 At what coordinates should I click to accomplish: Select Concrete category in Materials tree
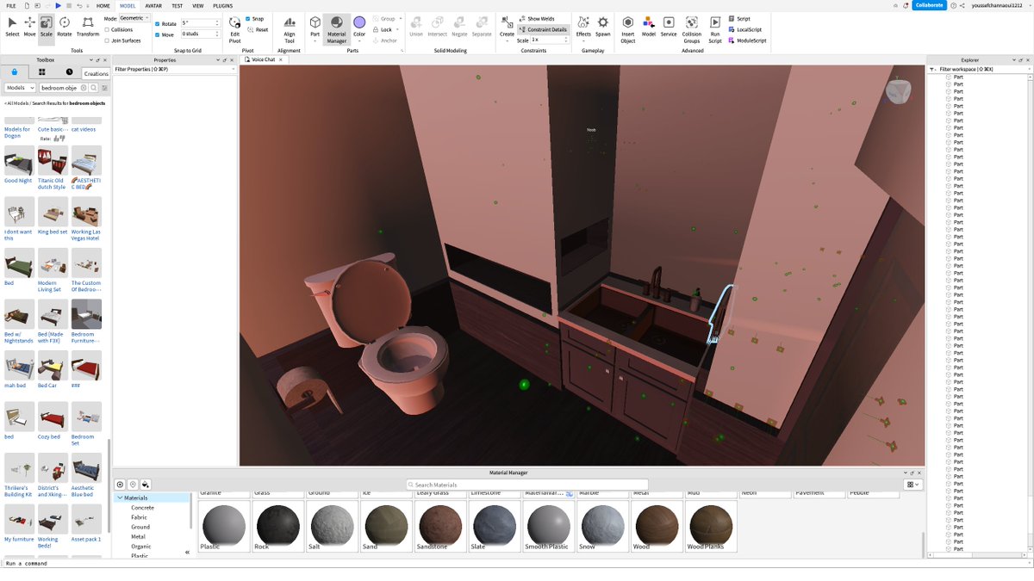coord(143,508)
